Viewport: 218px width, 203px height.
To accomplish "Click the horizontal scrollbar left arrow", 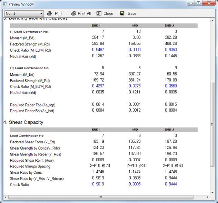I will [x=6, y=197].
